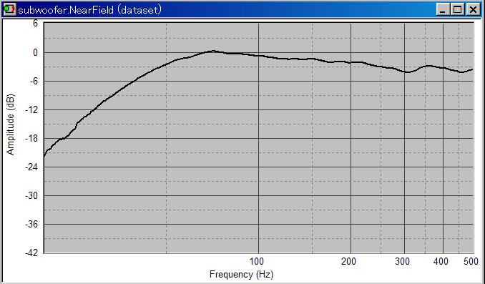Click the 'Amplitude (dB)' axis label
485x284 pixels.
(x=10, y=124)
